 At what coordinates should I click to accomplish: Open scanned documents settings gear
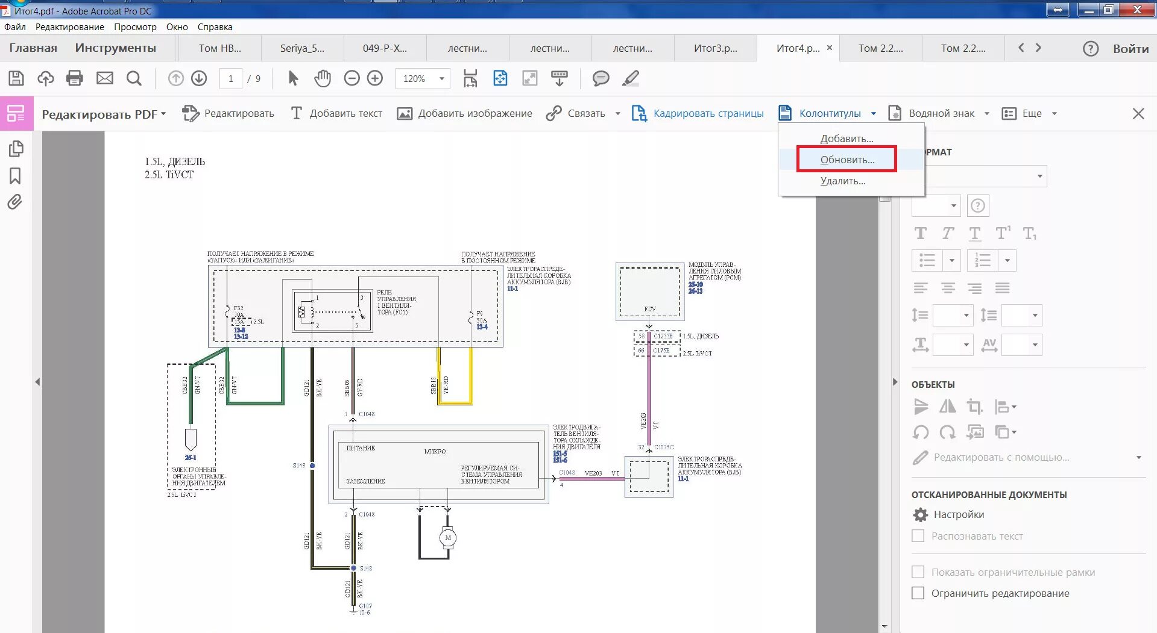pos(921,515)
